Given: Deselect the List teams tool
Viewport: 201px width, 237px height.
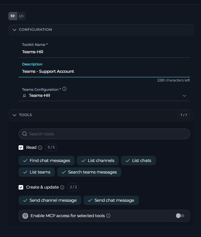Looking at the screenshot, I should pyautogui.click(x=36, y=172).
